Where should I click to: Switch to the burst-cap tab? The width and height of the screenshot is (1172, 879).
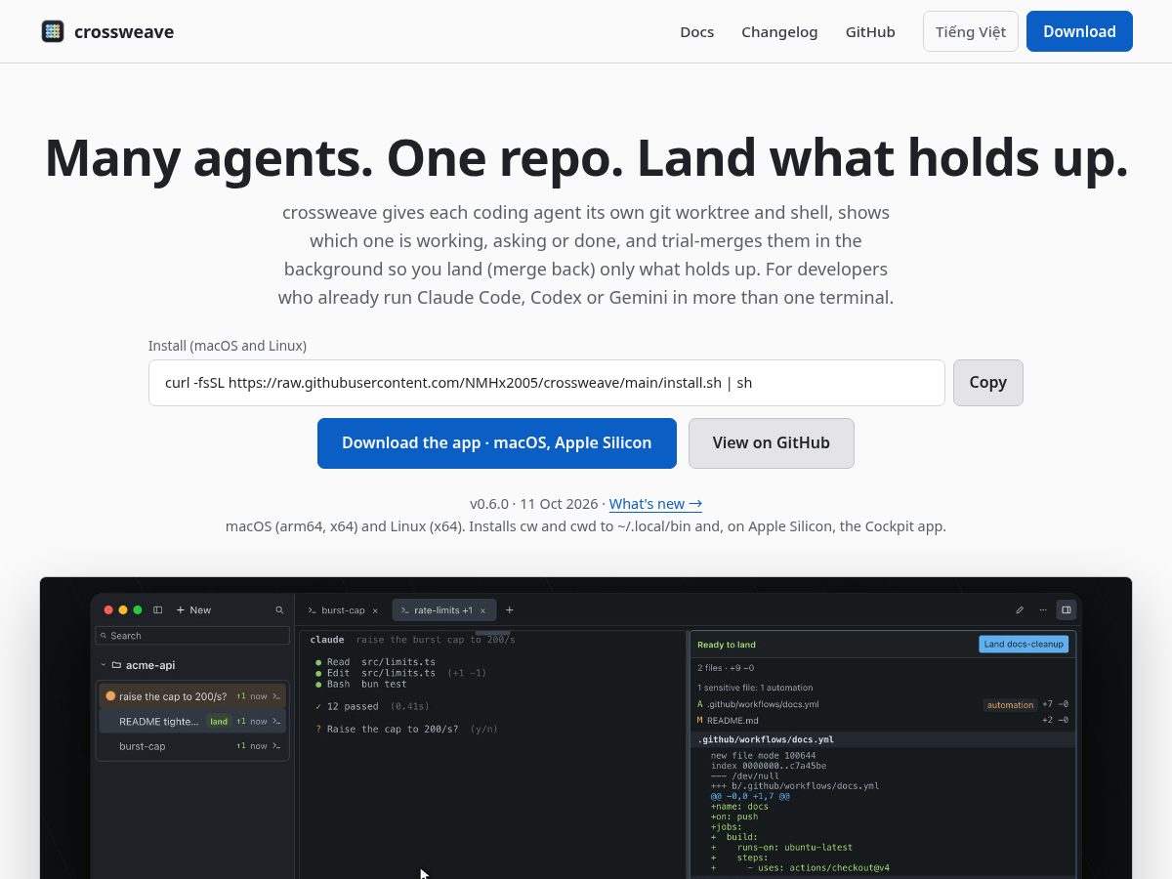(342, 610)
